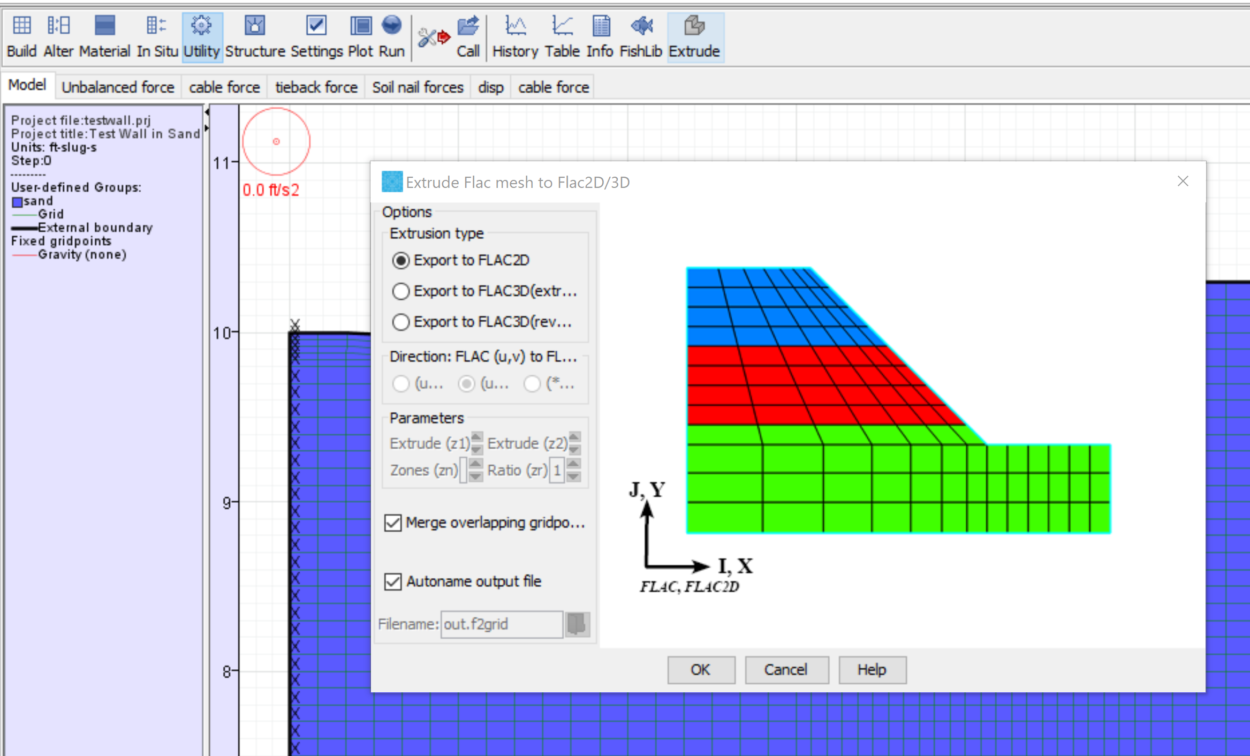Click Extrude (z2) spinner up arrow

574,436
